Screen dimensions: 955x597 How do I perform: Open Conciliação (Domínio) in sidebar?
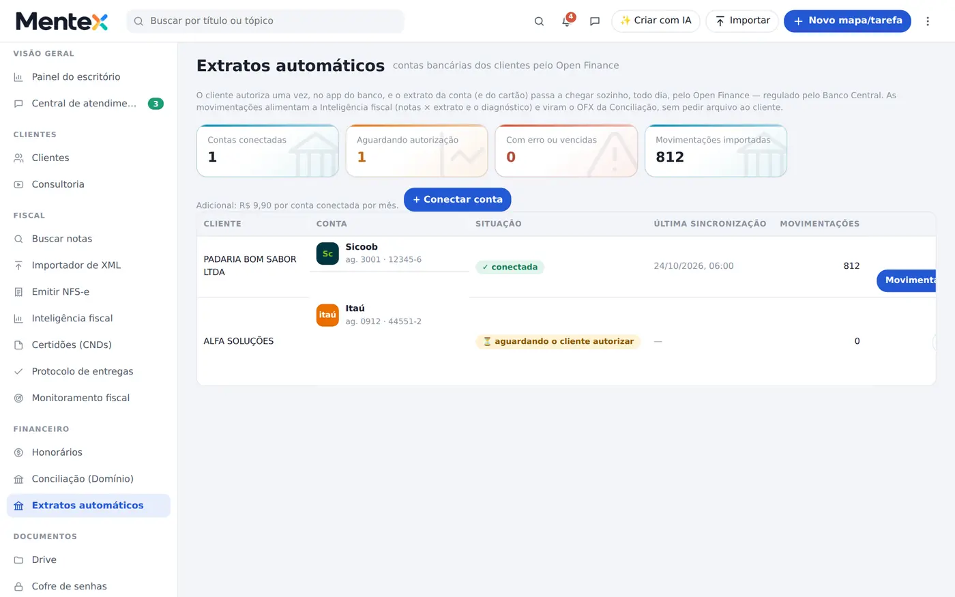89,479
